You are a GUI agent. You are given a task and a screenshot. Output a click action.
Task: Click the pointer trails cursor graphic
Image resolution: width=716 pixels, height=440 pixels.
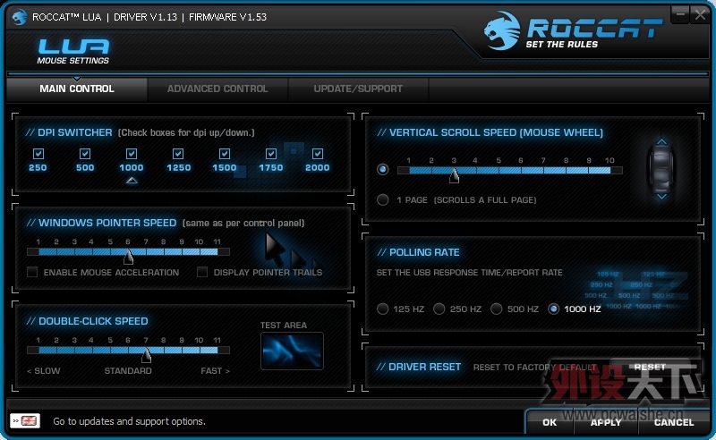click(294, 252)
